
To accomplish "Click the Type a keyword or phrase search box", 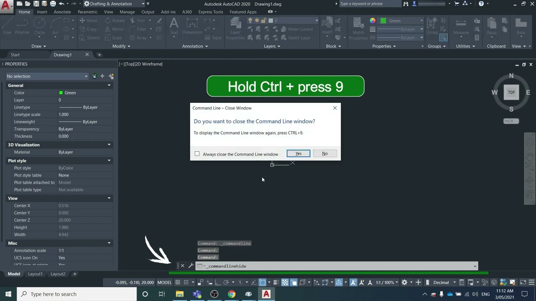I will [x=369, y=4].
